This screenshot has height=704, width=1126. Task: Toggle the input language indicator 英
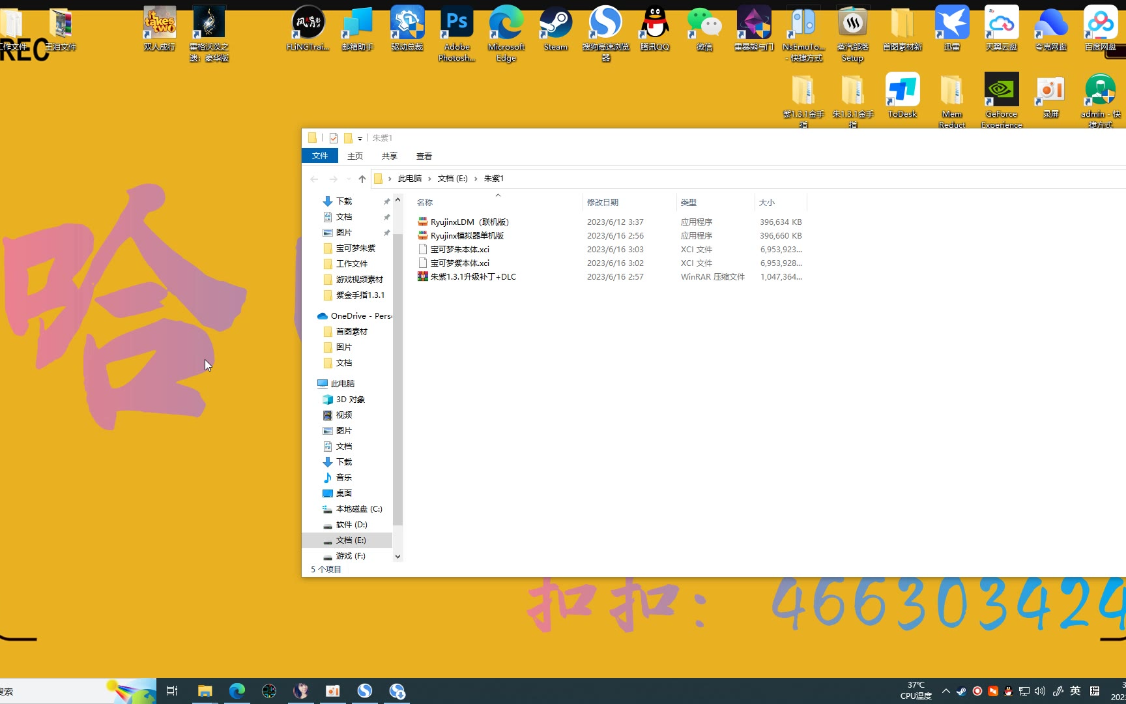tap(1075, 691)
